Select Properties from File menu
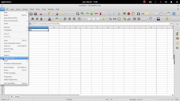Screen dimensions: 180x101 tap(14, 77)
